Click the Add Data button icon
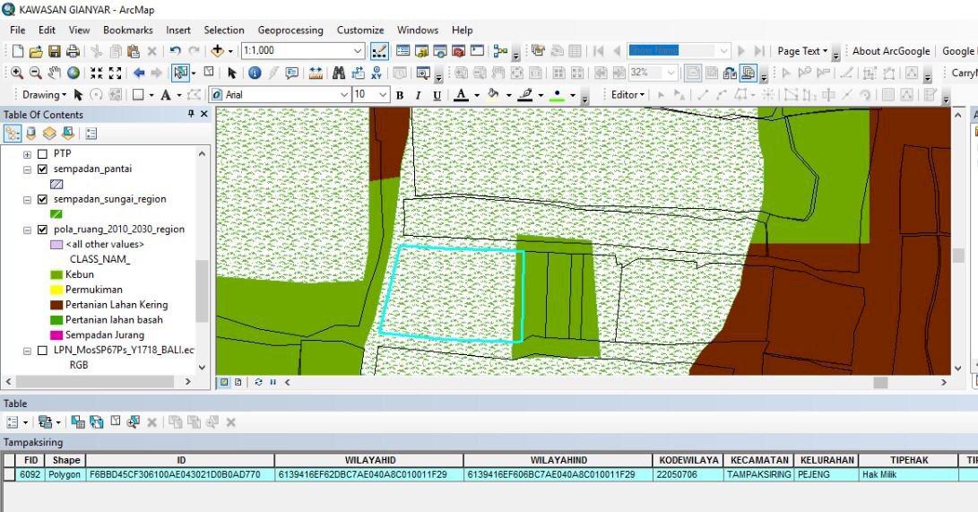The image size is (978, 512). click(x=219, y=51)
